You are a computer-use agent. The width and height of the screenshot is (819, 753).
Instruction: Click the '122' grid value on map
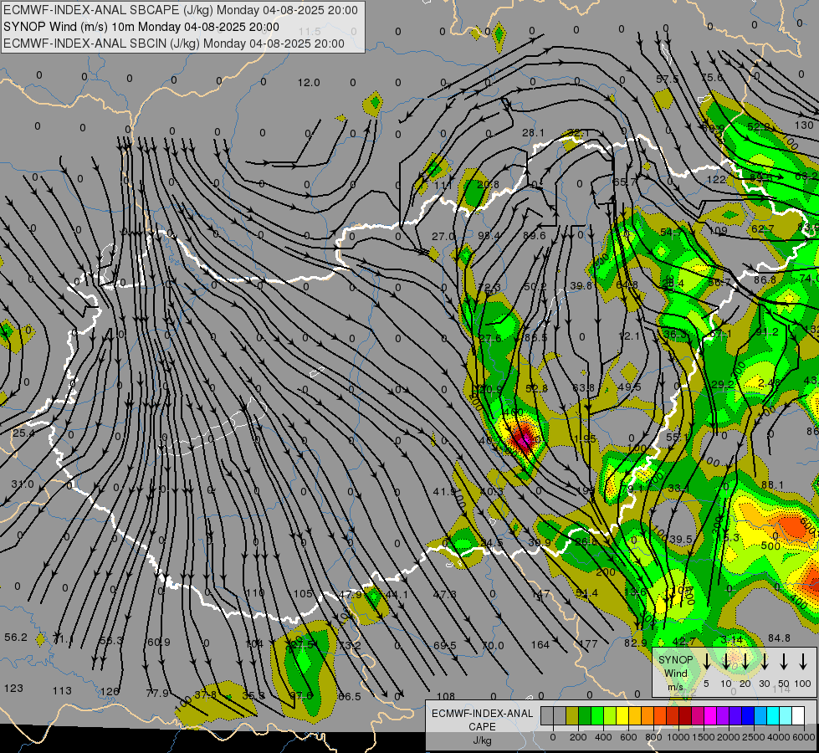716,180
